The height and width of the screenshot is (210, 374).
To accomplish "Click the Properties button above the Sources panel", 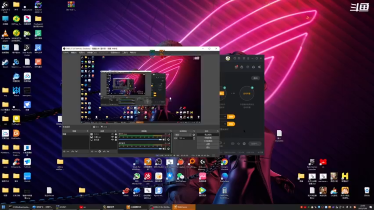I will pyautogui.click(x=96, y=127).
